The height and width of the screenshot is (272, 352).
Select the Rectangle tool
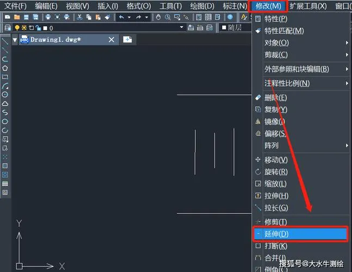point(5,77)
